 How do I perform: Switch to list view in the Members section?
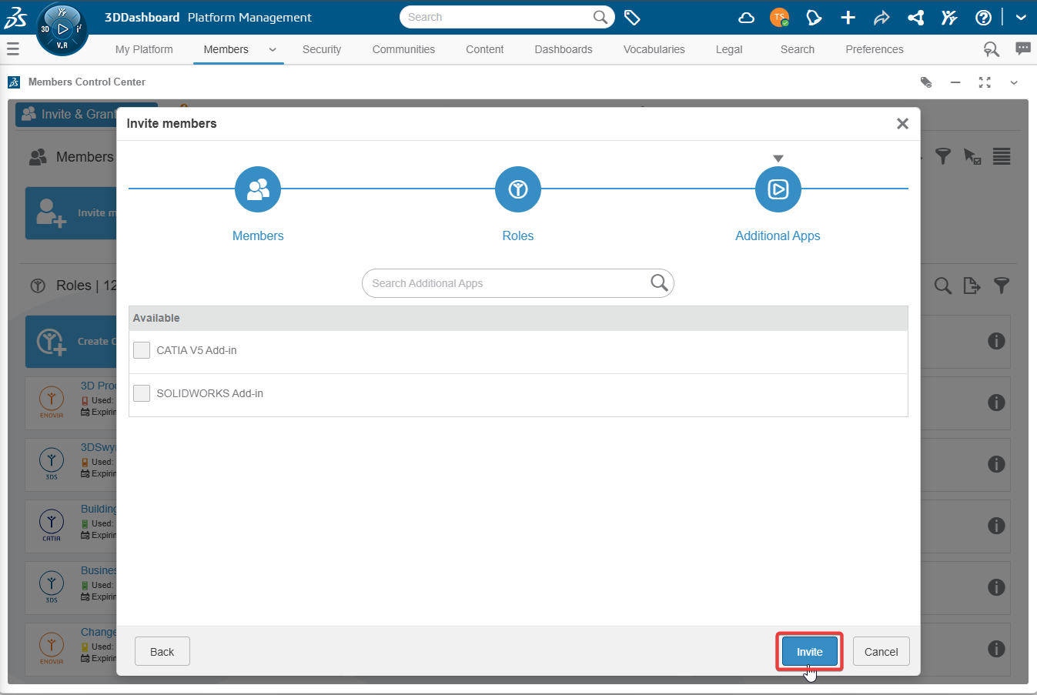1002,156
